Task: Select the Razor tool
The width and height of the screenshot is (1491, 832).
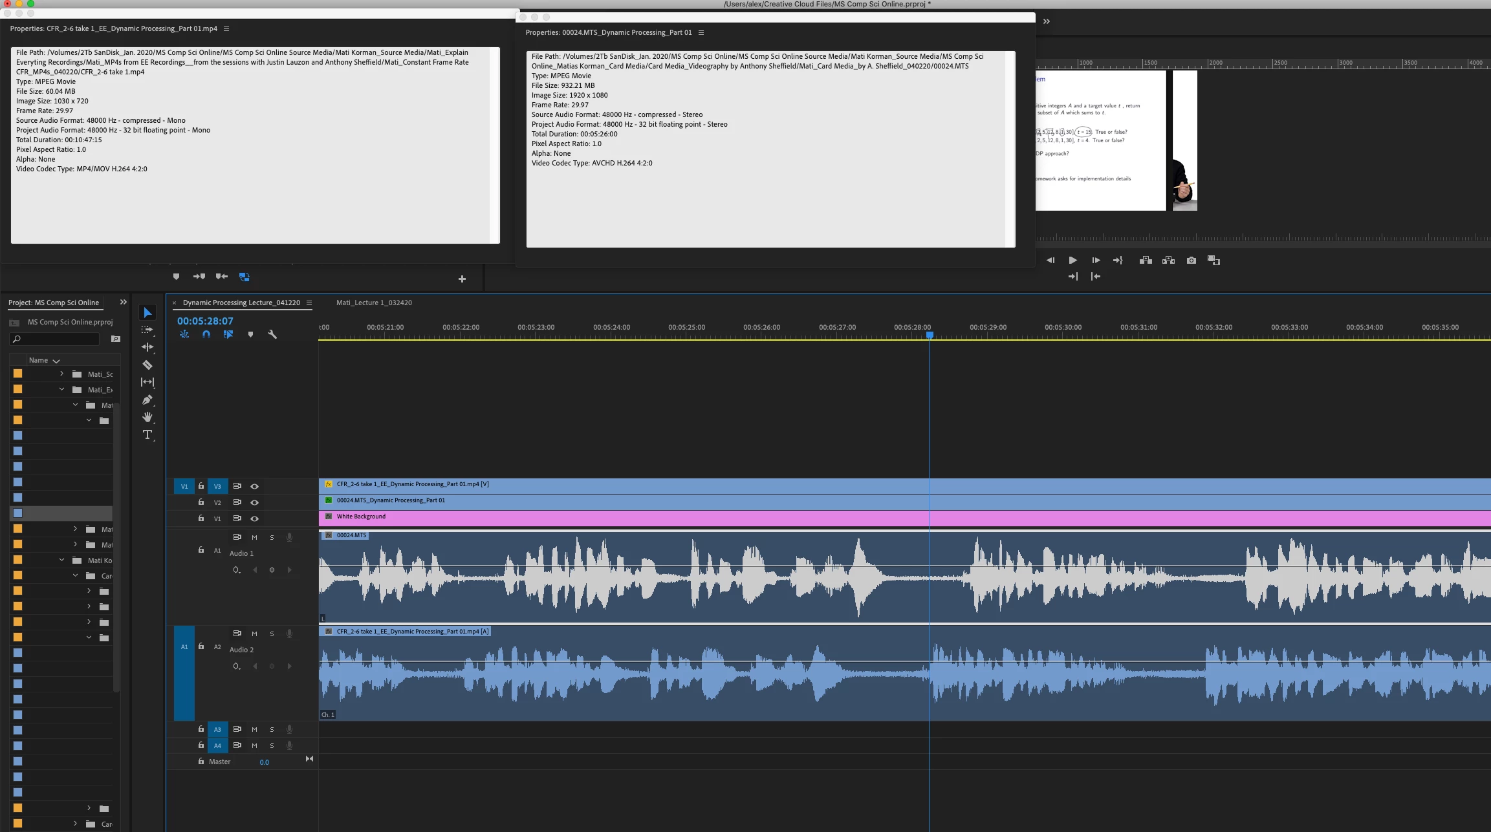Action: point(147,365)
